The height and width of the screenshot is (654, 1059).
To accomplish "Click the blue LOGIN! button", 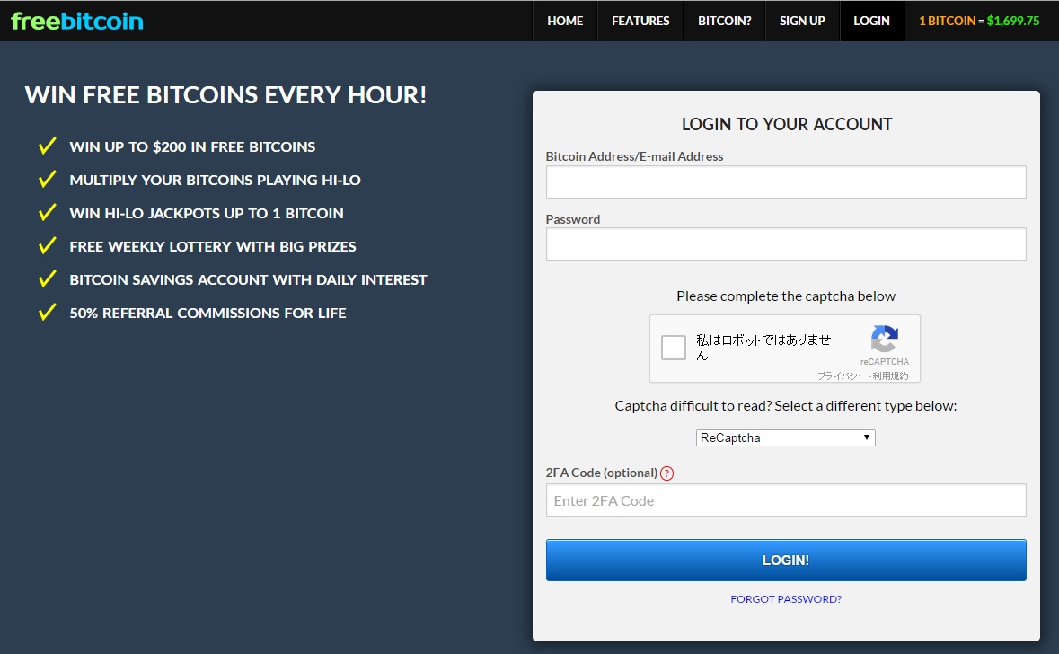I will tap(785, 560).
